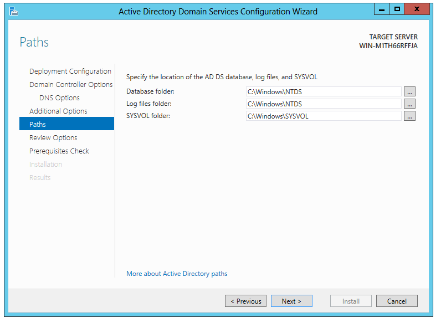Image resolution: width=446 pixels, height=328 pixels.
Task: Maximize the wizard window
Action: coord(397,9)
